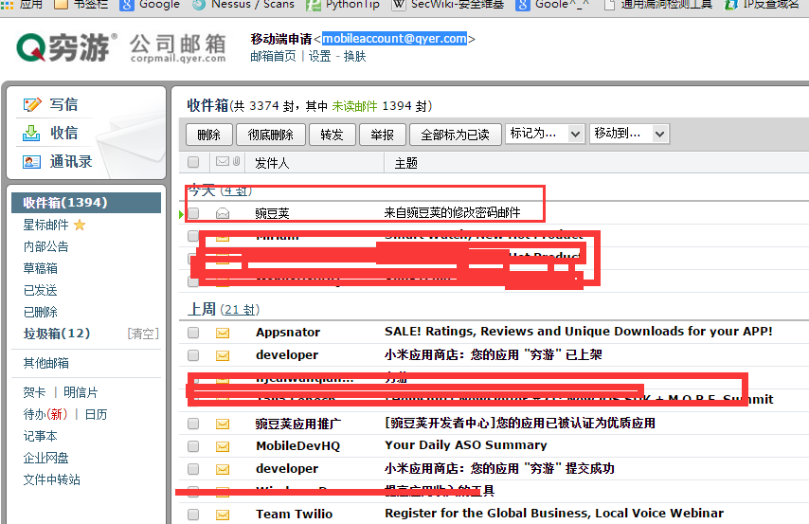809x524 pixels.
Task: Click envelope icon in 小米应用商店 提交成功 row
Action: (x=223, y=469)
